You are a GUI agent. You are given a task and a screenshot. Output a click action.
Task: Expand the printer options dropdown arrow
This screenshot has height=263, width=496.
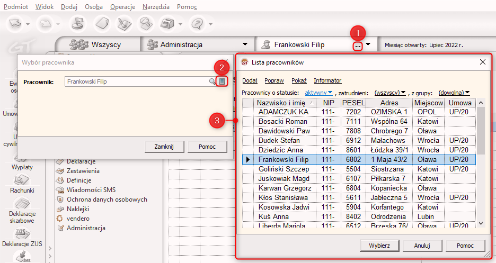[180, 24]
